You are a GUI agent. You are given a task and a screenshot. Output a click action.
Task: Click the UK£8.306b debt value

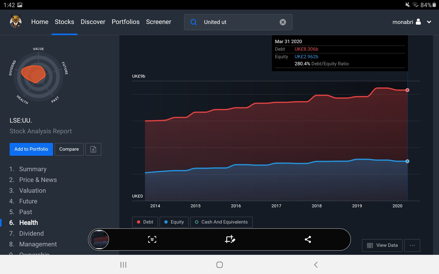point(306,49)
